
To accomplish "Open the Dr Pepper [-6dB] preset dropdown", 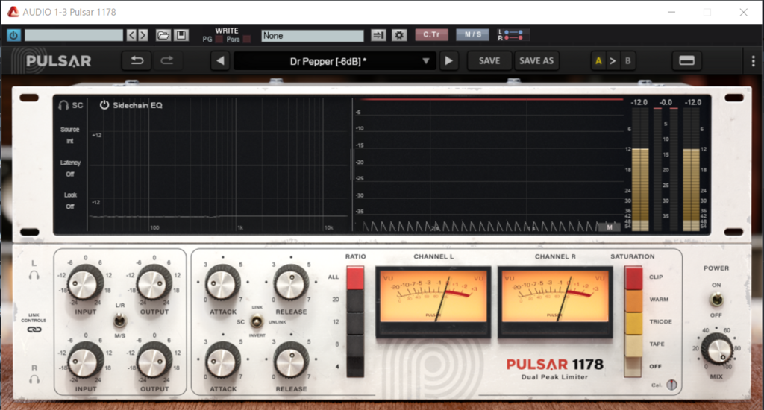I will 334,61.
